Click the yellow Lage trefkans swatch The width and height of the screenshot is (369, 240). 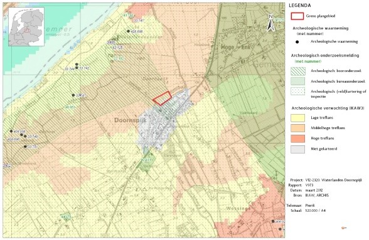pos(297,118)
